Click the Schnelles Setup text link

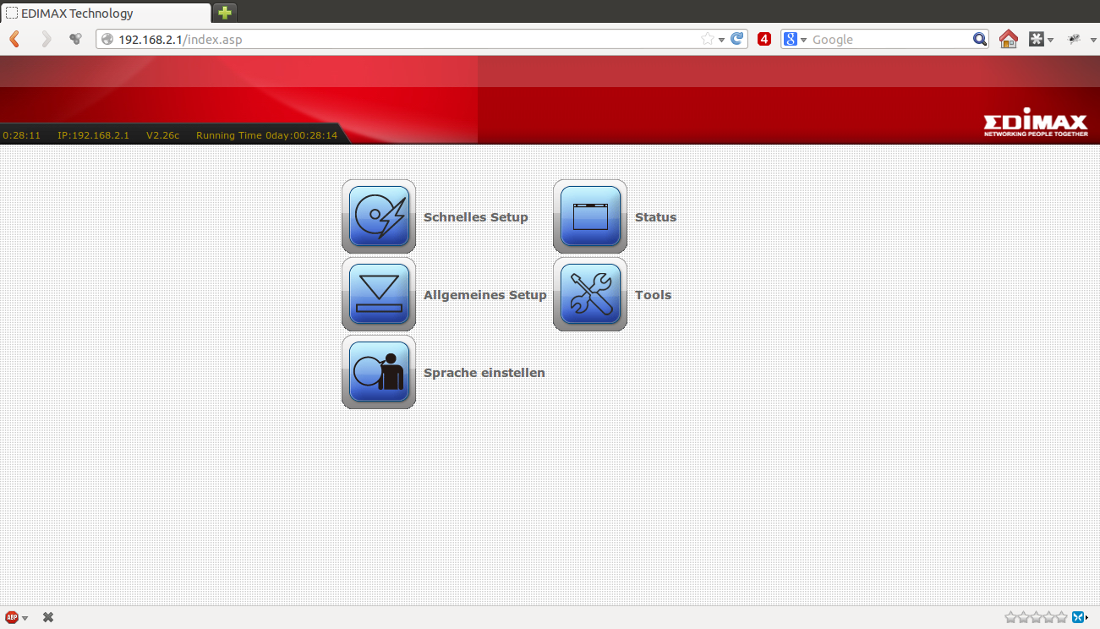coord(475,217)
